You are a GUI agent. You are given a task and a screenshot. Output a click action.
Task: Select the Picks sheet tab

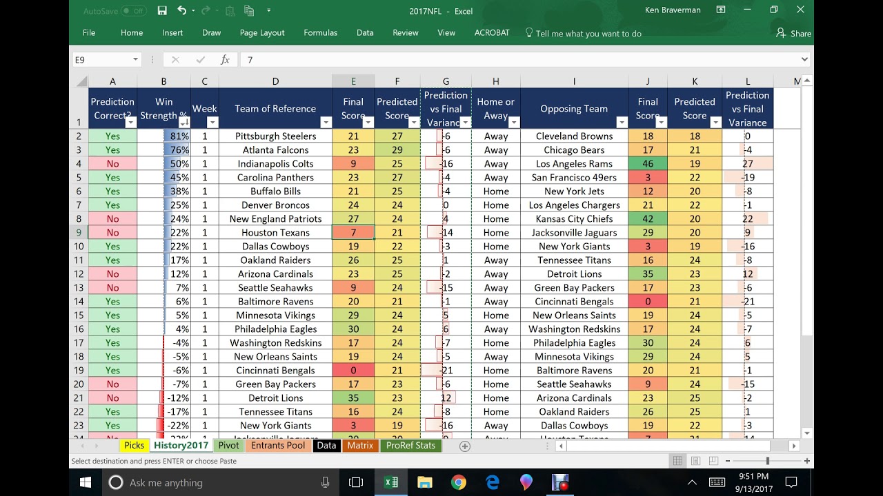pos(134,446)
